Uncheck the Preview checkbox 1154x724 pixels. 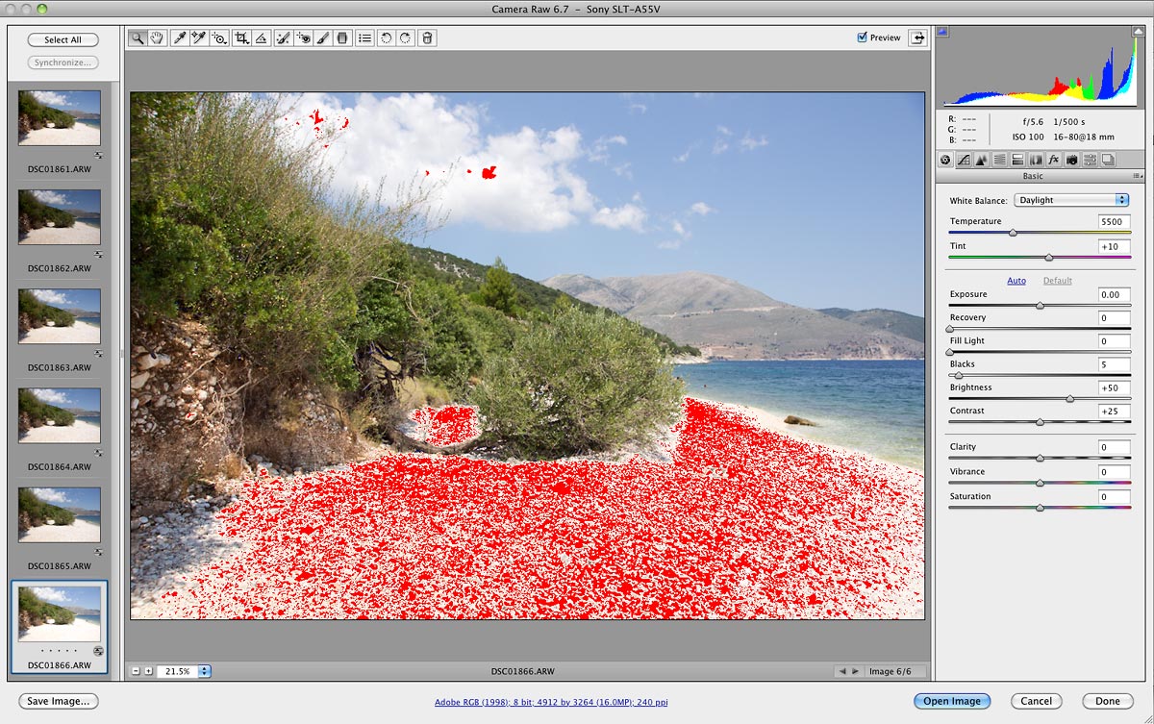[862, 37]
